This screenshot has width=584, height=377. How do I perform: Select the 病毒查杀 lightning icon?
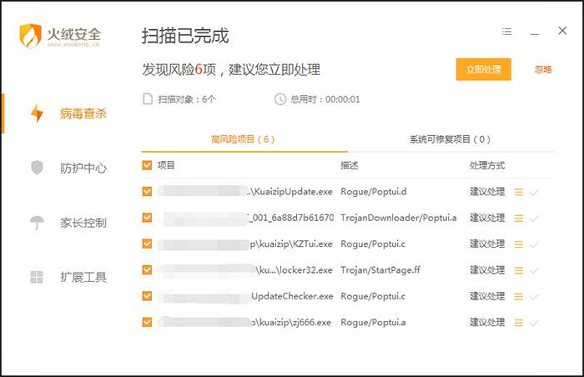37,113
